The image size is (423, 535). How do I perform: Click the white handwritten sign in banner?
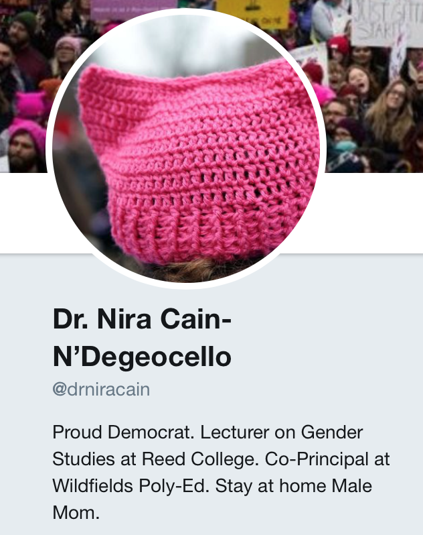point(387,23)
